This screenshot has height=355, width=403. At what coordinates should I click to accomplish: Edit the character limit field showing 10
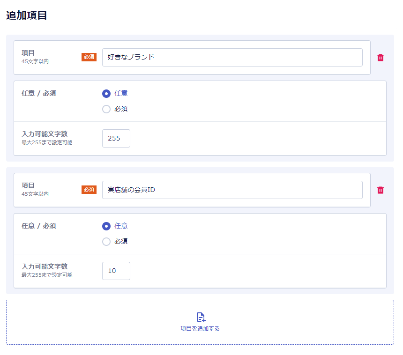pyautogui.click(x=116, y=271)
